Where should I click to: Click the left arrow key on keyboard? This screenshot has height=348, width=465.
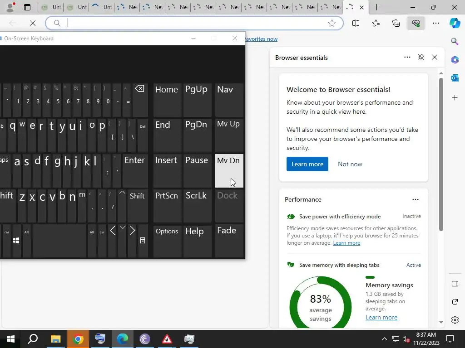[113, 241]
